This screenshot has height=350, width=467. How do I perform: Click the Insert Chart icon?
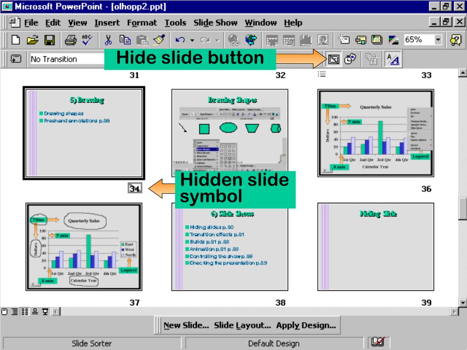point(306,40)
